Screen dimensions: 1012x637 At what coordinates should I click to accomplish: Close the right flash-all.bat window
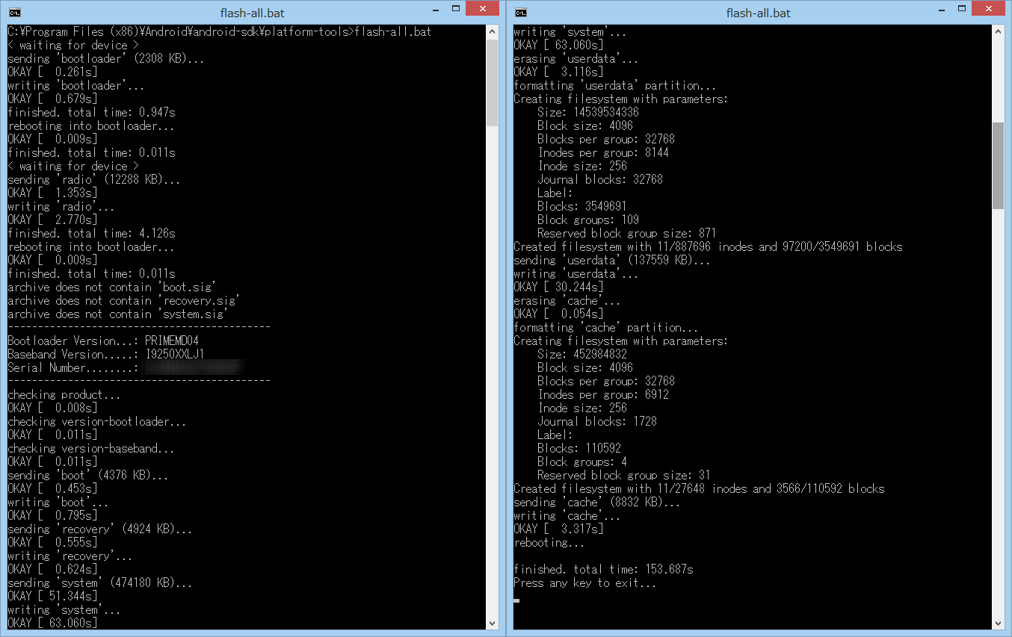point(987,10)
